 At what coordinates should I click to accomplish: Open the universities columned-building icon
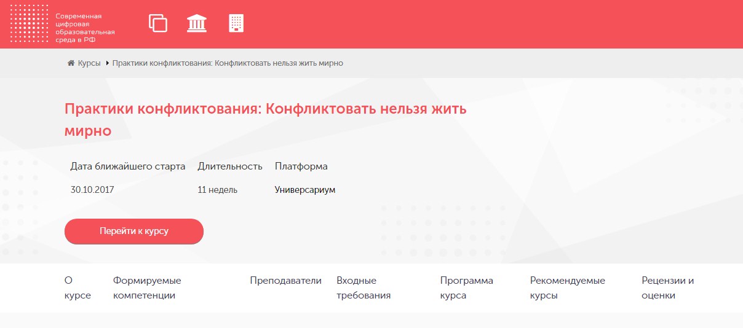coord(197,23)
